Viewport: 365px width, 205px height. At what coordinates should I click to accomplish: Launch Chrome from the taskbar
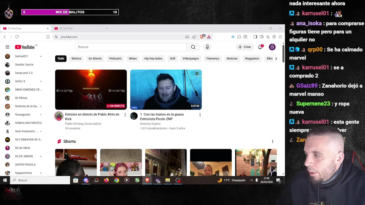coord(117,180)
